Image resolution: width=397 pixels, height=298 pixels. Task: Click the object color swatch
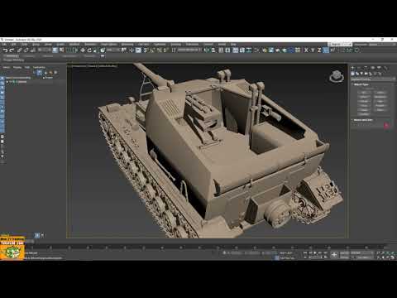coord(386,125)
